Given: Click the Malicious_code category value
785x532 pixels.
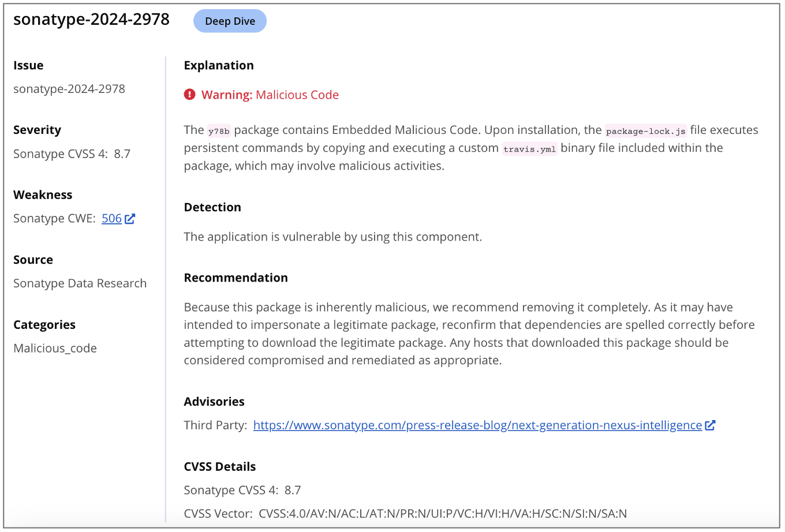Looking at the screenshot, I should tap(55, 349).
